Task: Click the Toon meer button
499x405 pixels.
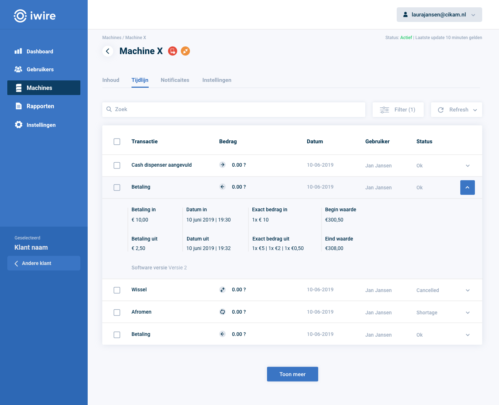Action: (x=293, y=374)
